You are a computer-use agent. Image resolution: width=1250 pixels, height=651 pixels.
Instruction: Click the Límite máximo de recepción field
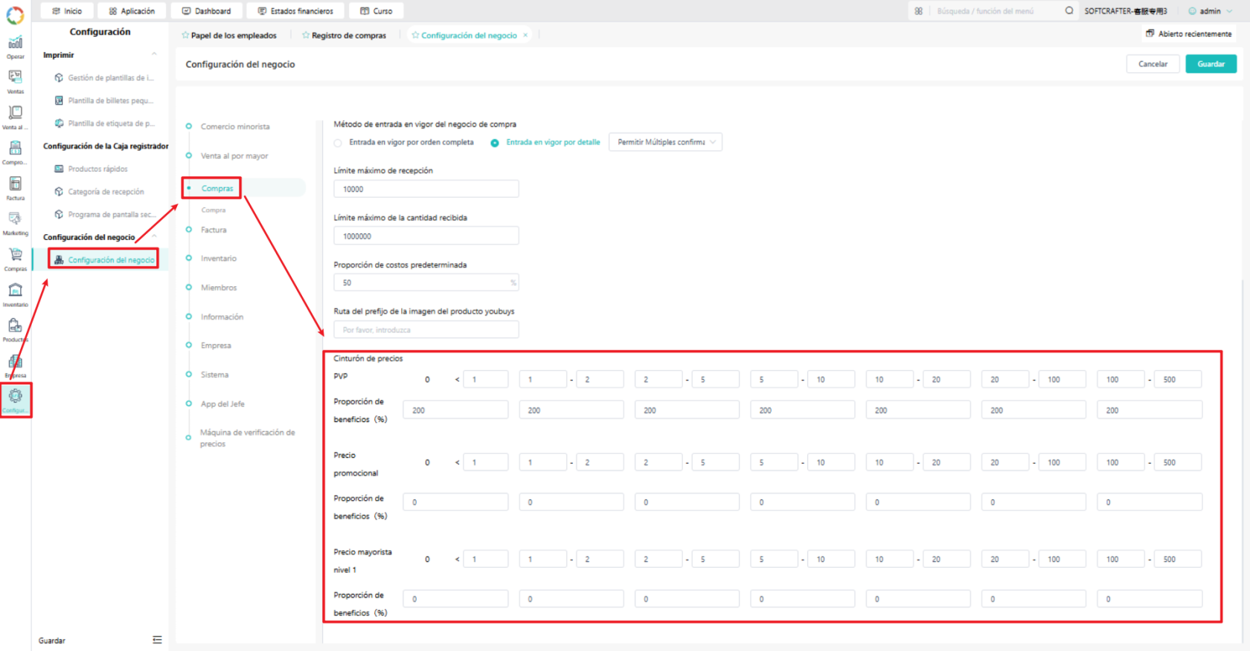click(x=426, y=189)
